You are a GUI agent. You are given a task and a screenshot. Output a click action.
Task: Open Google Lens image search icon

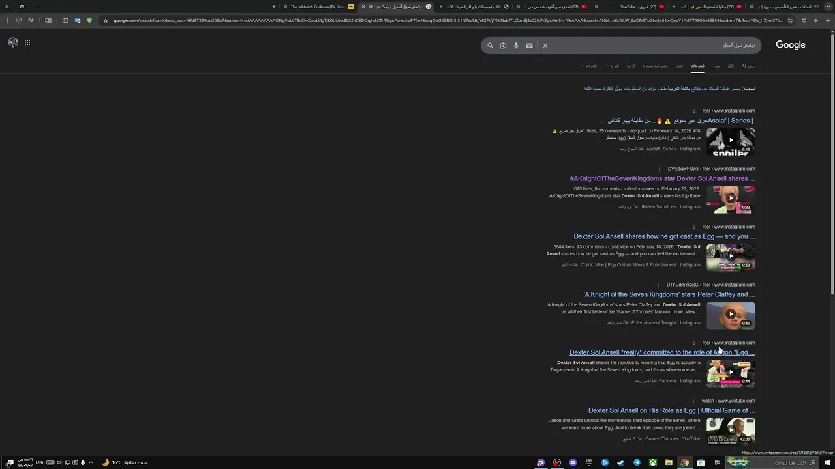tap(503, 46)
